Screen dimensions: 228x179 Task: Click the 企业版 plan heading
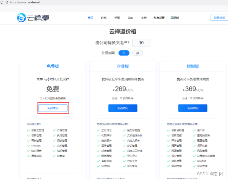point(123,66)
